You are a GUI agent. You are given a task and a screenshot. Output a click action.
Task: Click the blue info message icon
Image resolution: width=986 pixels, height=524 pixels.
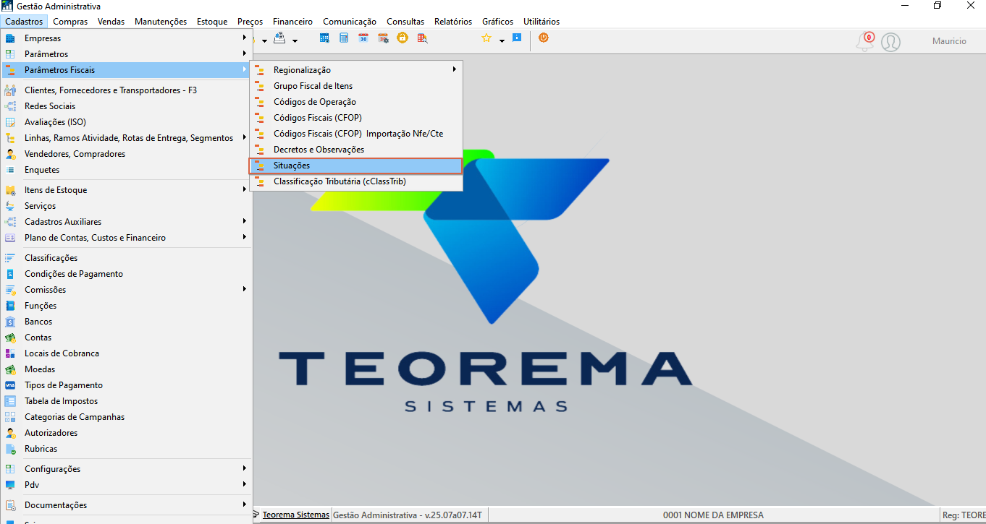click(517, 38)
